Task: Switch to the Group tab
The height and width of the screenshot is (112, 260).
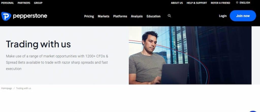Action: pyautogui.click(x=38, y=3)
